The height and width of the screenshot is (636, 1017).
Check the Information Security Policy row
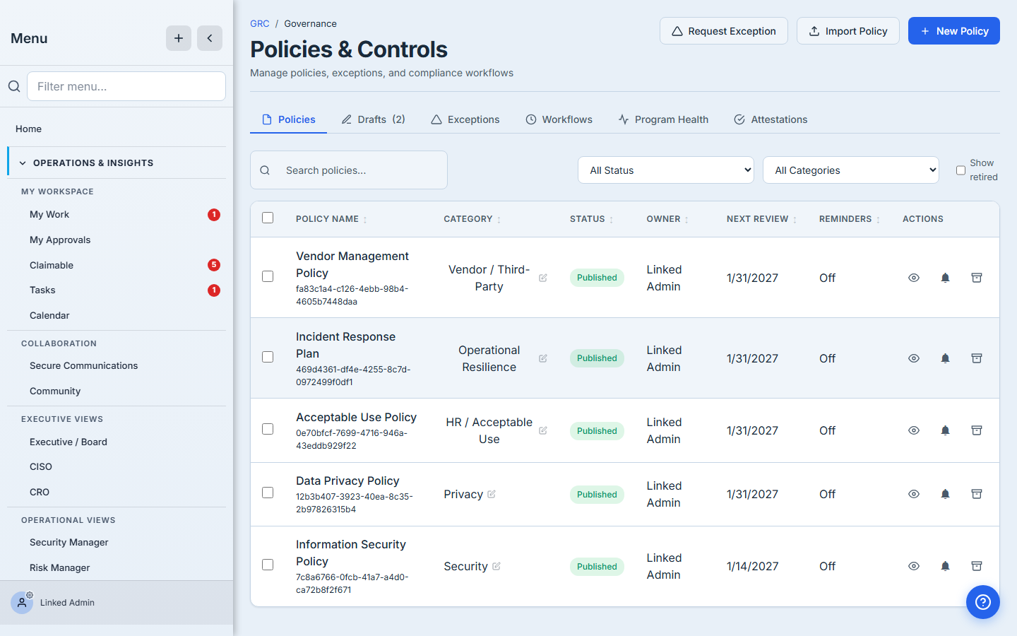coord(268,565)
